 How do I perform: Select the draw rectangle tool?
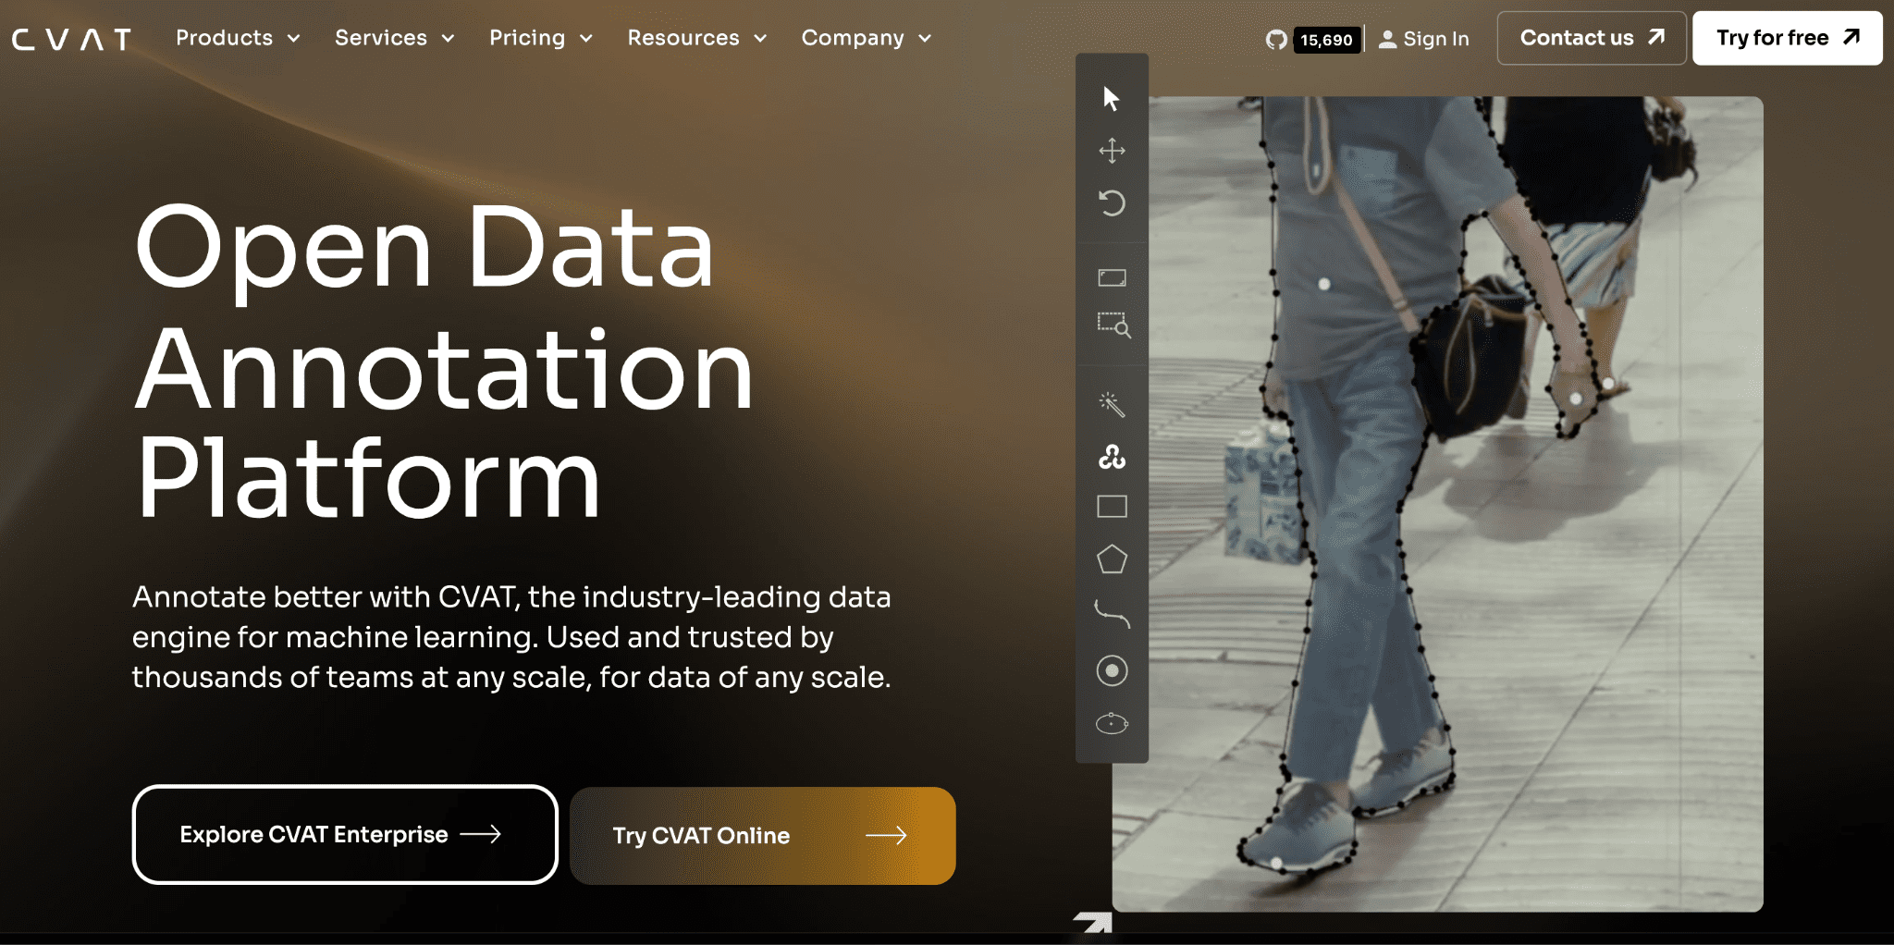point(1112,507)
